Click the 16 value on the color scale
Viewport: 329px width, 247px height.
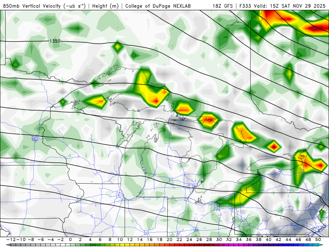pos(150,240)
